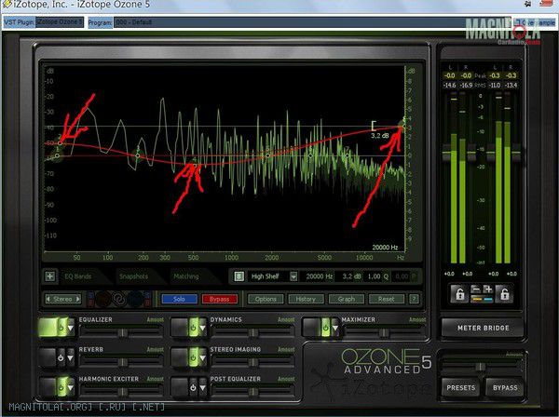Screen dimensions: 559x417
Task: Open the Dynamics module view square button
Action: coord(180,327)
